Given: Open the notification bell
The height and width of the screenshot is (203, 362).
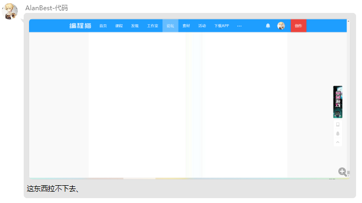Looking at the screenshot, I should coord(268,26).
